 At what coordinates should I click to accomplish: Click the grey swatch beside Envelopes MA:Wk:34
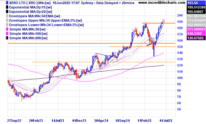pos(7,16)
